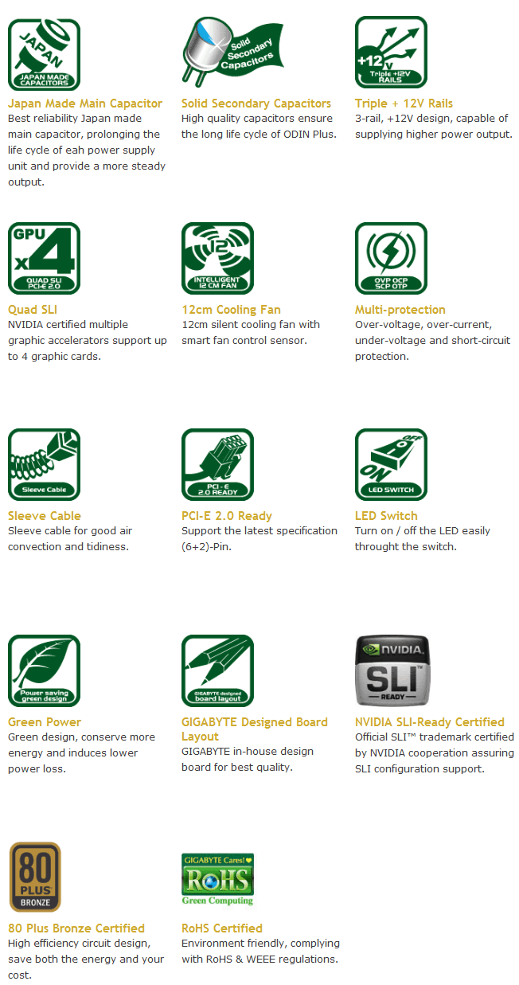Click the Multi-protection heading text
Image resolution: width=519 pixels, height=985 pixels.
tap(400, 310)
